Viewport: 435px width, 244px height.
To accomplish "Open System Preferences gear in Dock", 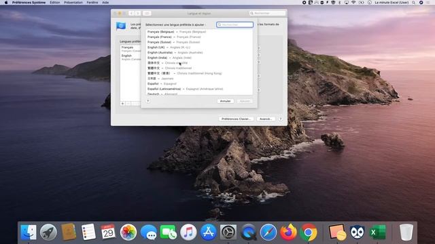I will pyautogui.click(x=228, y=232).
